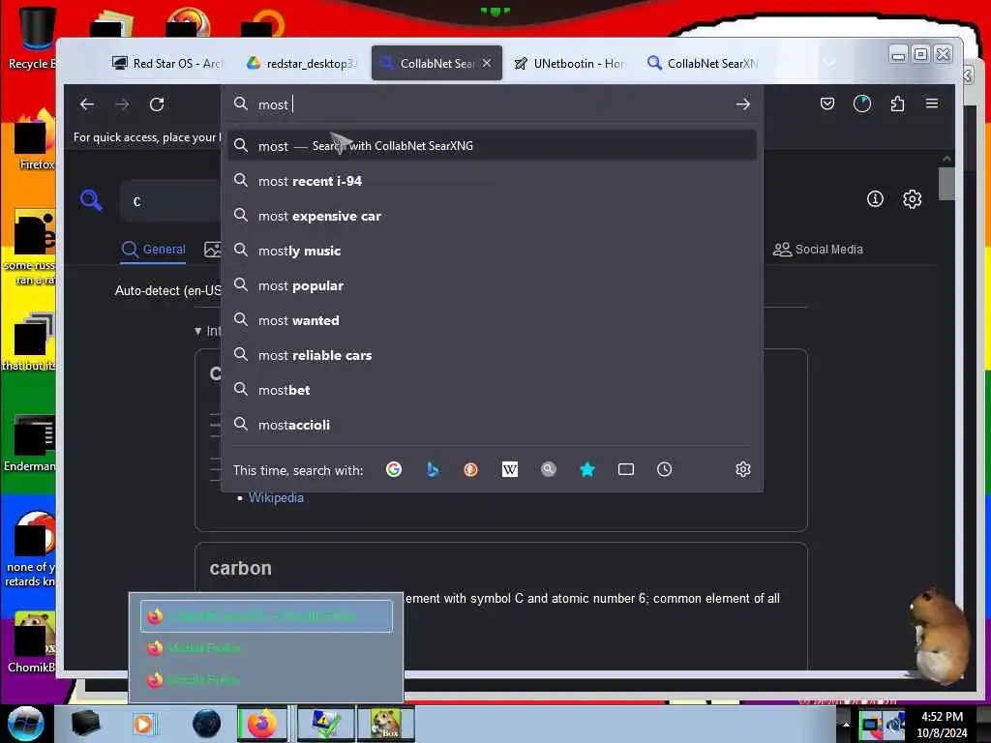Search this time with Bing
Viewport: 991px width, 743px height.
coord(433,469)
